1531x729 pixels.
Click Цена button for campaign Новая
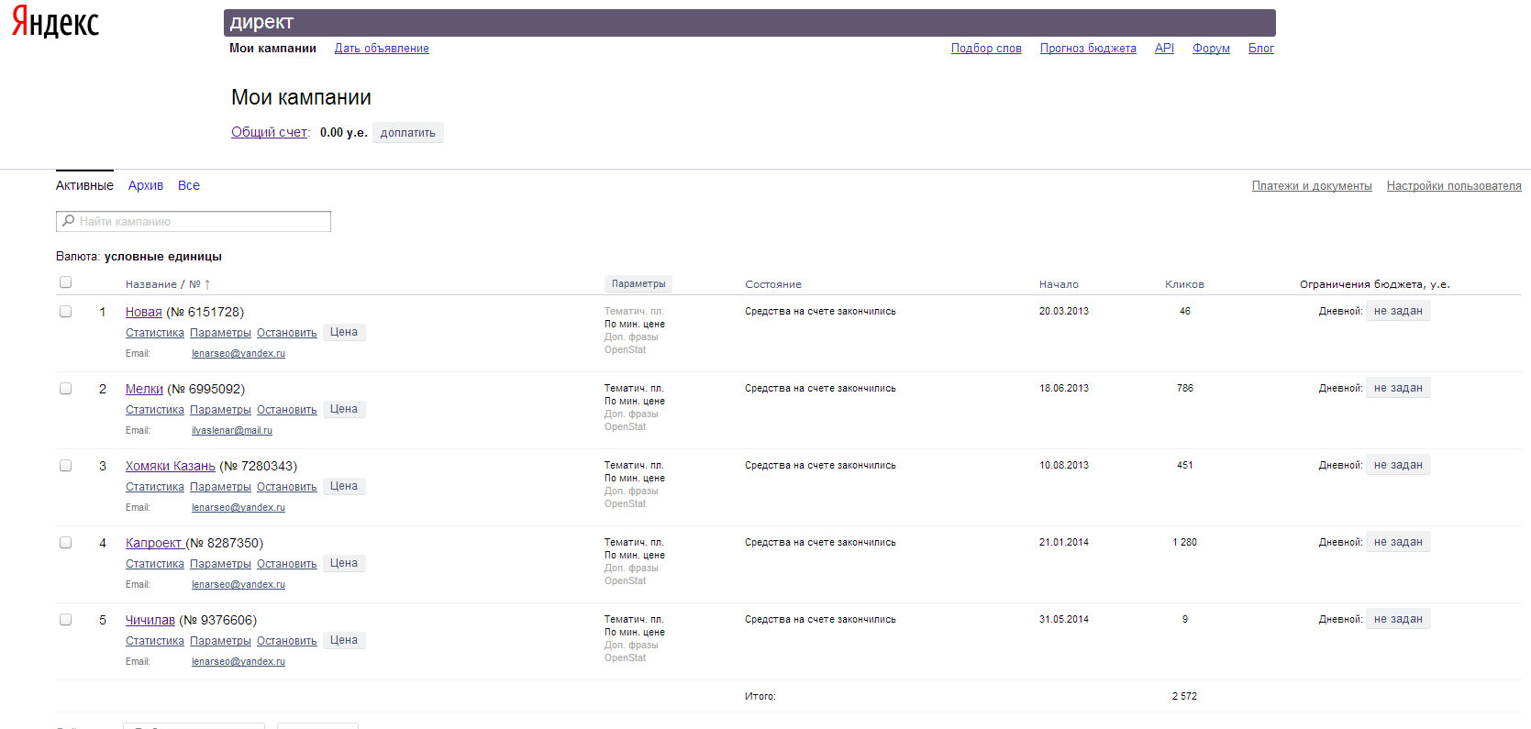click(x=344, y=332)
